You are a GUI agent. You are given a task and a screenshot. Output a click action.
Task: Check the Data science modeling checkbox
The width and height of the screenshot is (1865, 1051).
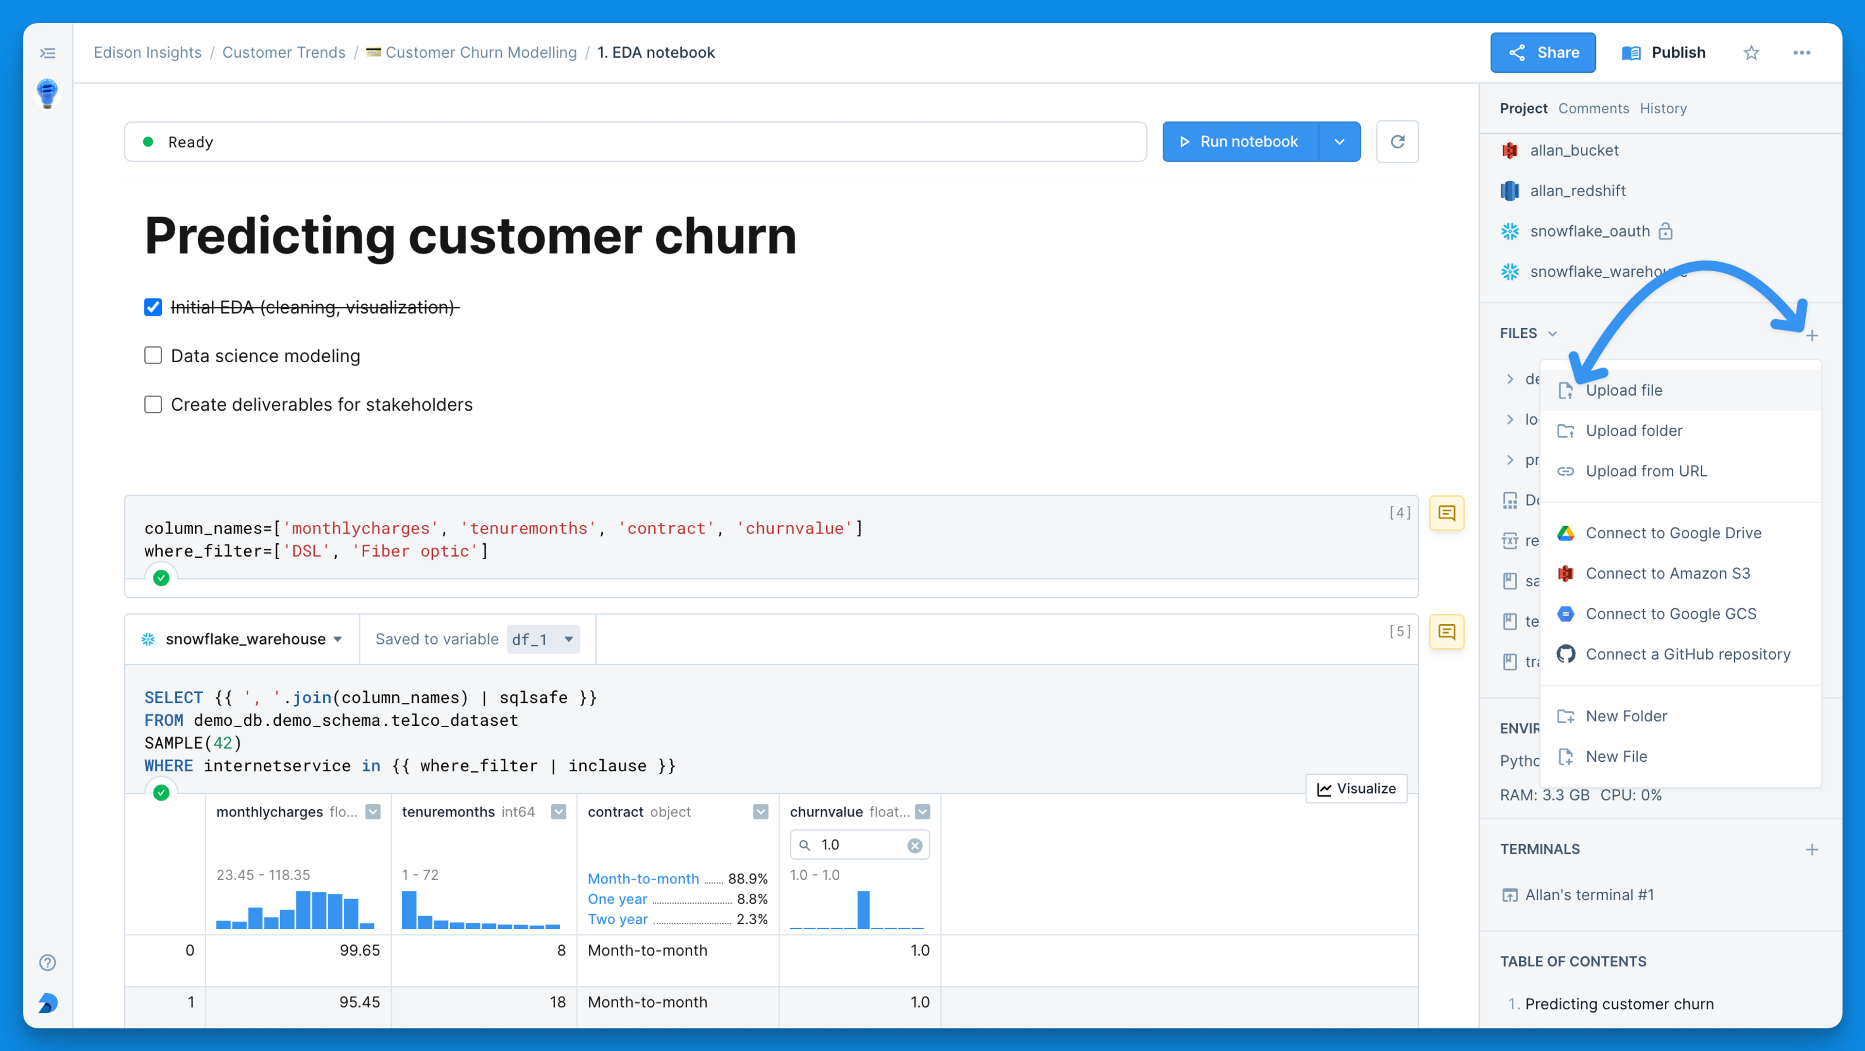tap(153, 355)
